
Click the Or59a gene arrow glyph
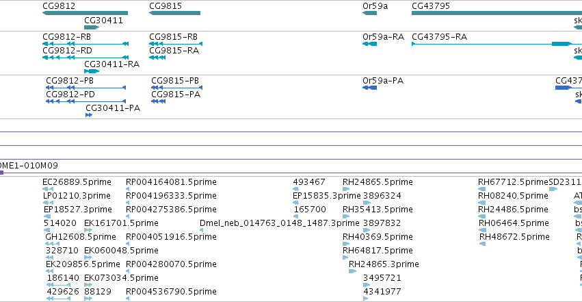370,13
